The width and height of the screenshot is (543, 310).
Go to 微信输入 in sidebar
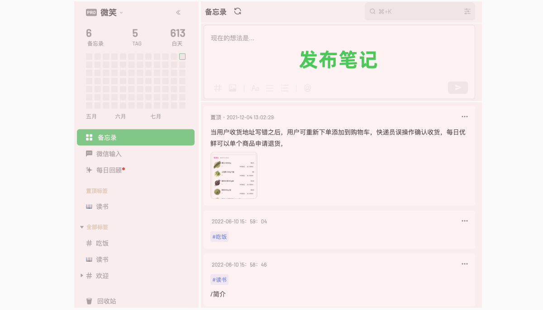click(109, 154)
